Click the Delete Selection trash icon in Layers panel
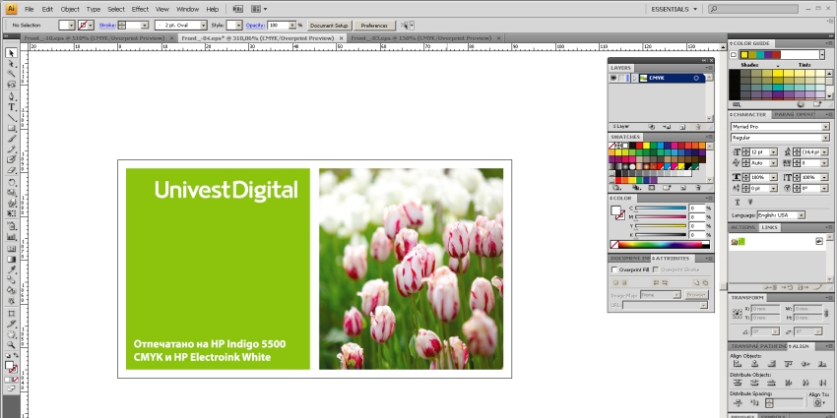Viewport: 837px width, 418px height. tap(698, 127)
